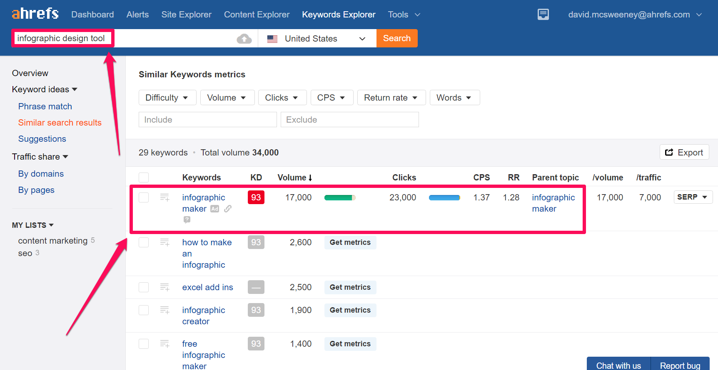Select Phrase match in the sidebar

(x=45, y=106)
